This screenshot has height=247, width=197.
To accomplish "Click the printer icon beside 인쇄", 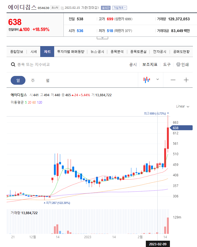I will [x=178, y=65].
